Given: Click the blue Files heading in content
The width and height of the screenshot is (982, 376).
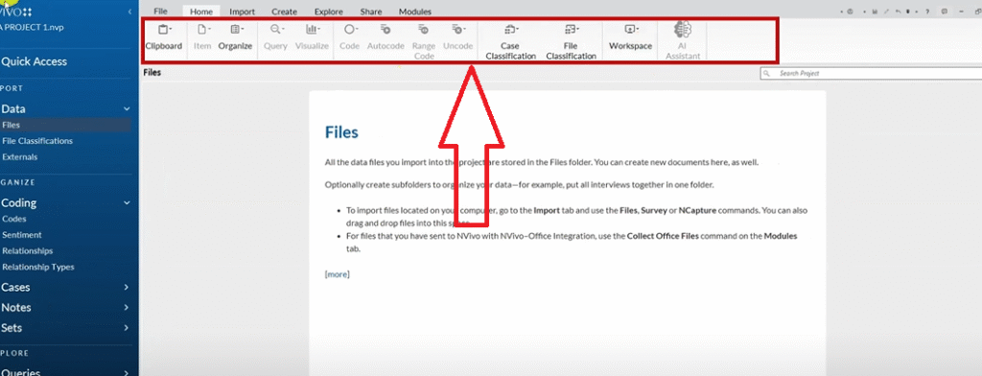Looking at the screenshot, I should (341, 132).
